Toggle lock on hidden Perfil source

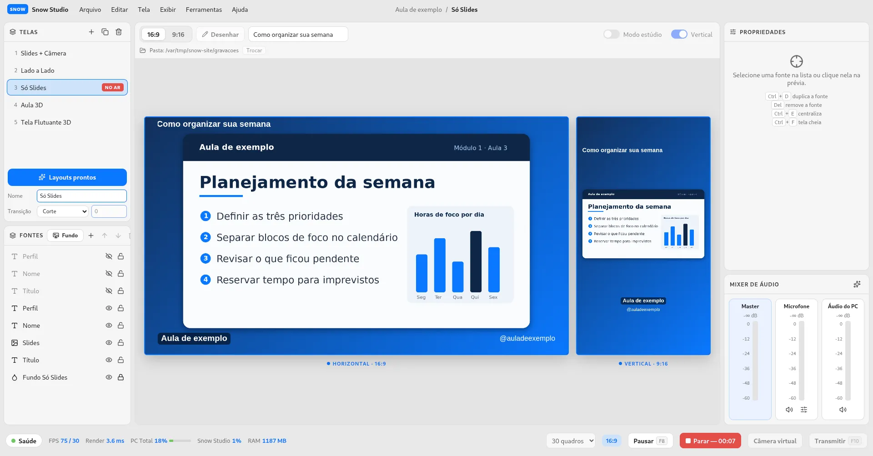121,256
